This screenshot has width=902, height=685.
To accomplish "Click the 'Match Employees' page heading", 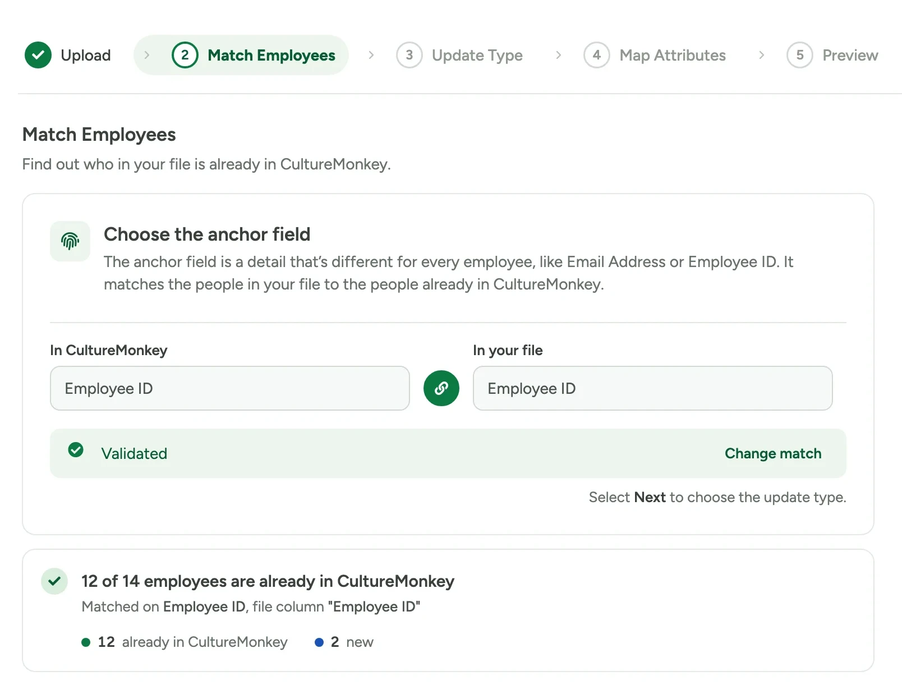I will click(99, 135).
